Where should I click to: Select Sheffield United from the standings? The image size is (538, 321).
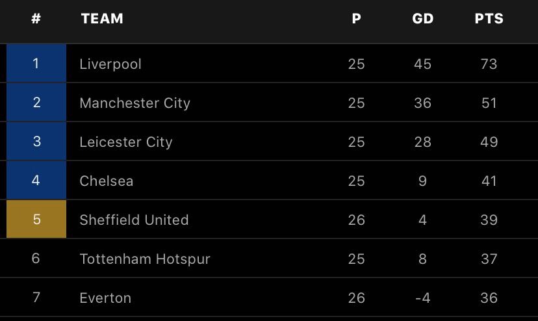pos(134,220)
